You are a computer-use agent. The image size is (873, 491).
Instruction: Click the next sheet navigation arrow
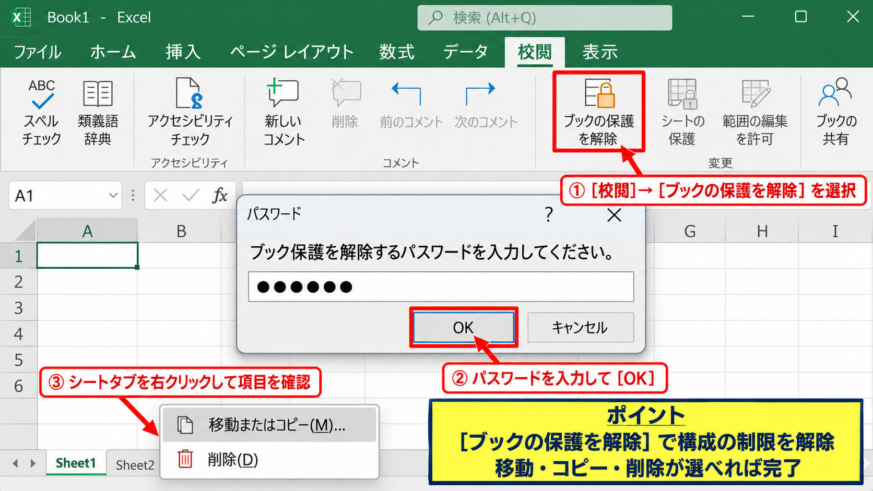tap(33, 463)
